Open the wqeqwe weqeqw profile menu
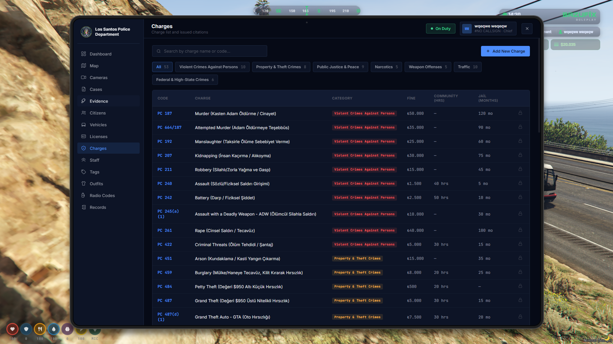613x344 pixels. (x=488, y=29)
